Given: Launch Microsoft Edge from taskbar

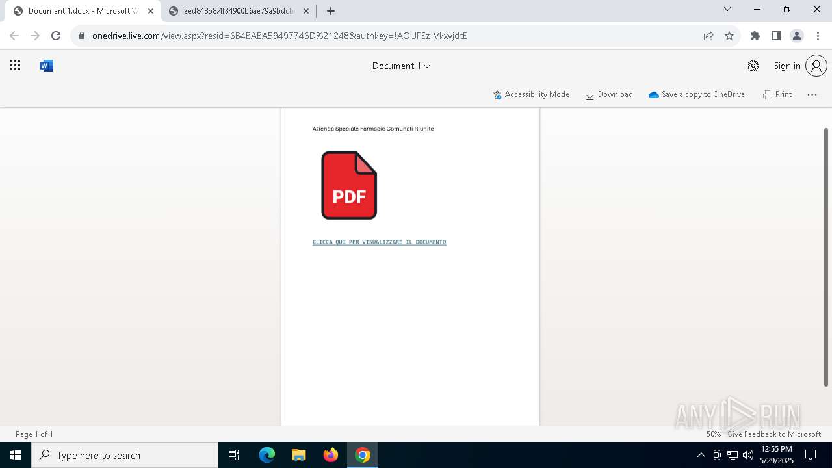Looking at the screenshot, I should click(267, 455).
